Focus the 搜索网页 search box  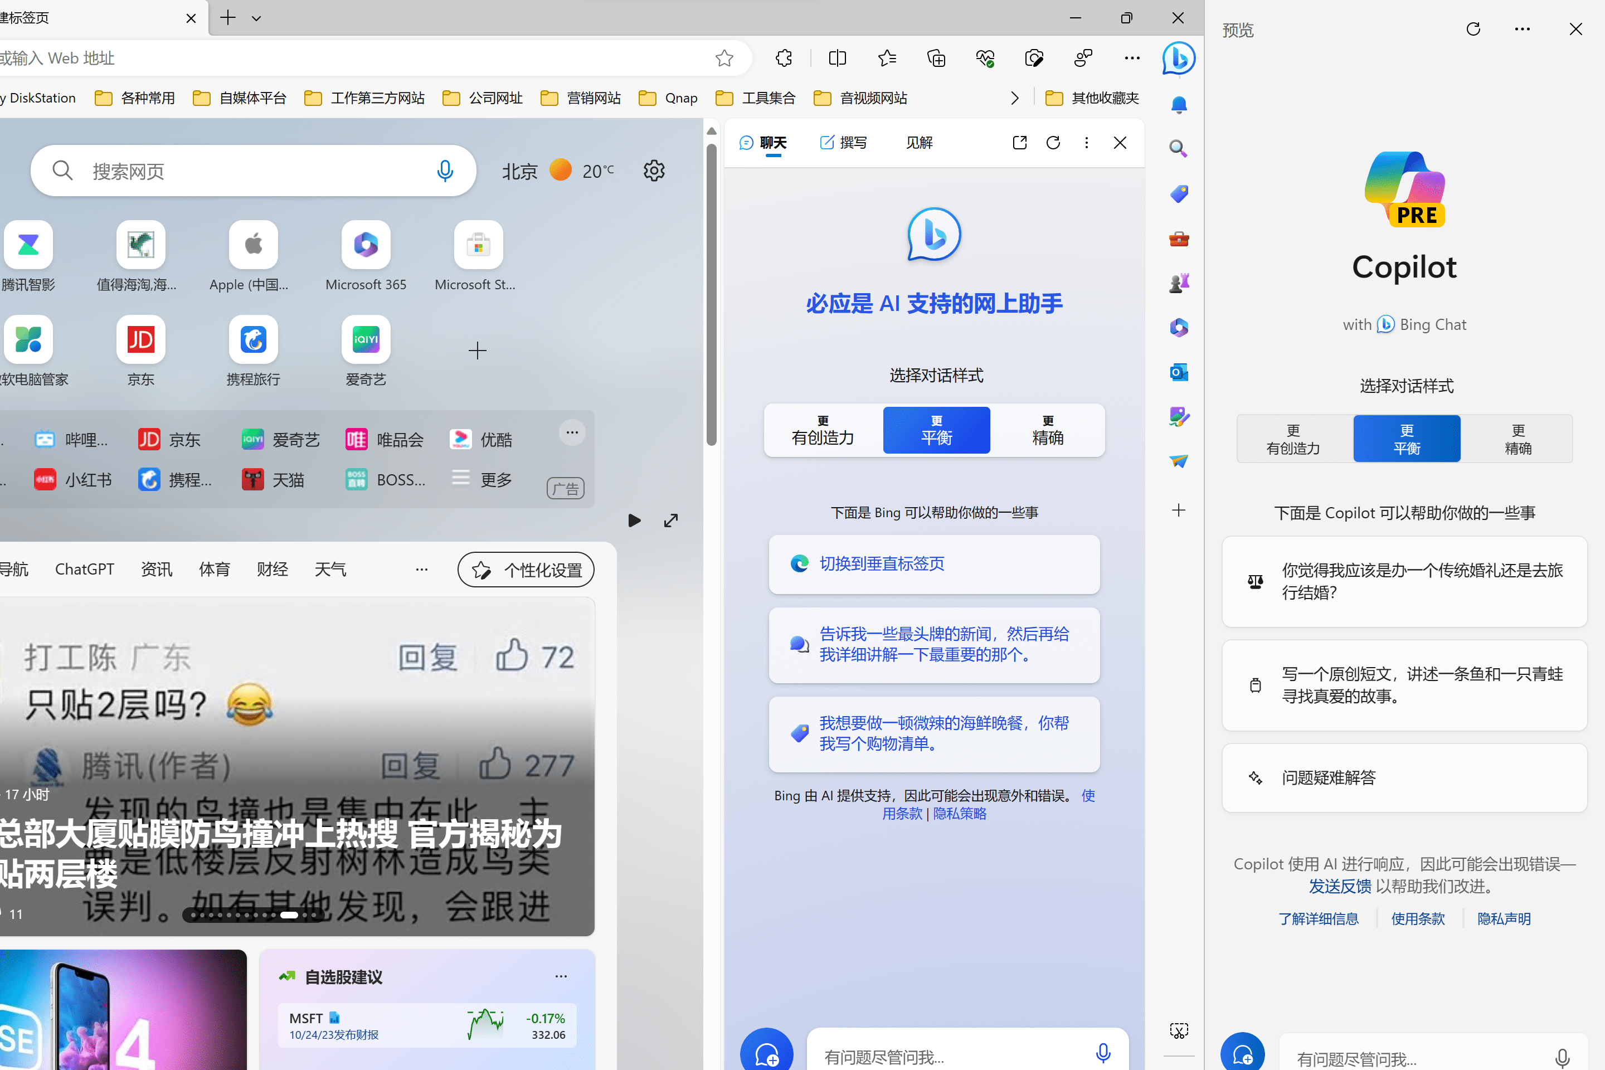click(252, 171)
